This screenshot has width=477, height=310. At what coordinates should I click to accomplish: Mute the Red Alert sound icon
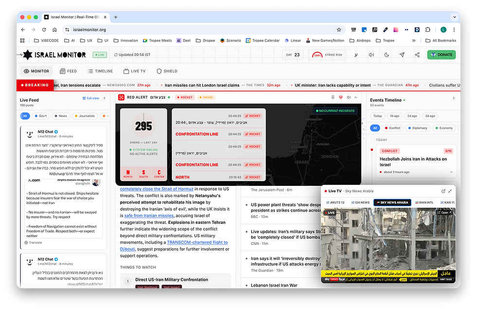[x=349, y=97]
